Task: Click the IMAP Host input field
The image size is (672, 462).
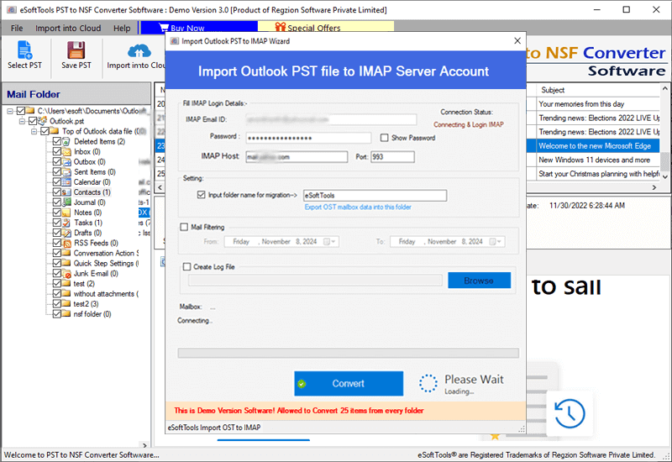Action: [x=297, y=157]
